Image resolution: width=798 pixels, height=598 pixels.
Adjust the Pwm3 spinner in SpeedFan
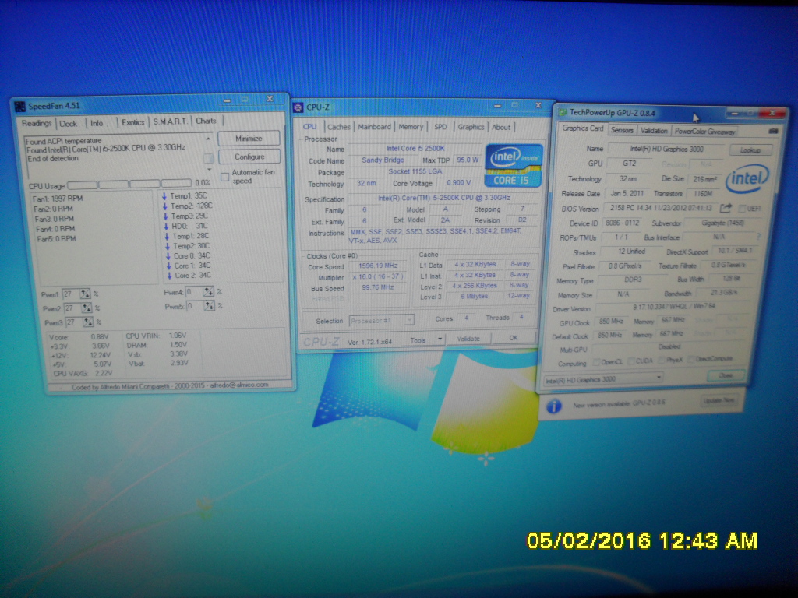click(88, 322)
